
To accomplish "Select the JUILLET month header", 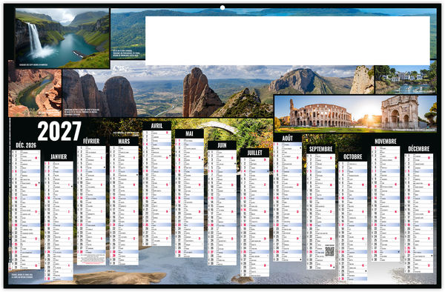I will pyautogui.click(x=254, y=153).
